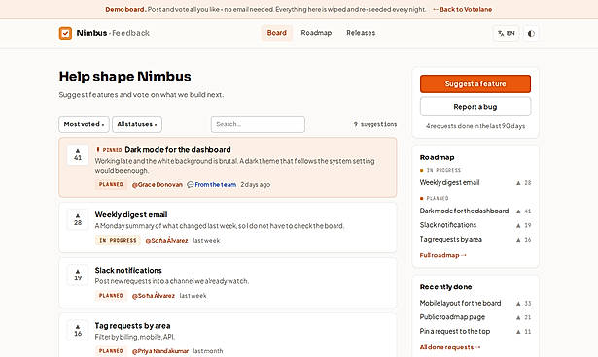Open the Roadmap tab
598x357 pixels.
pos(316,33)
